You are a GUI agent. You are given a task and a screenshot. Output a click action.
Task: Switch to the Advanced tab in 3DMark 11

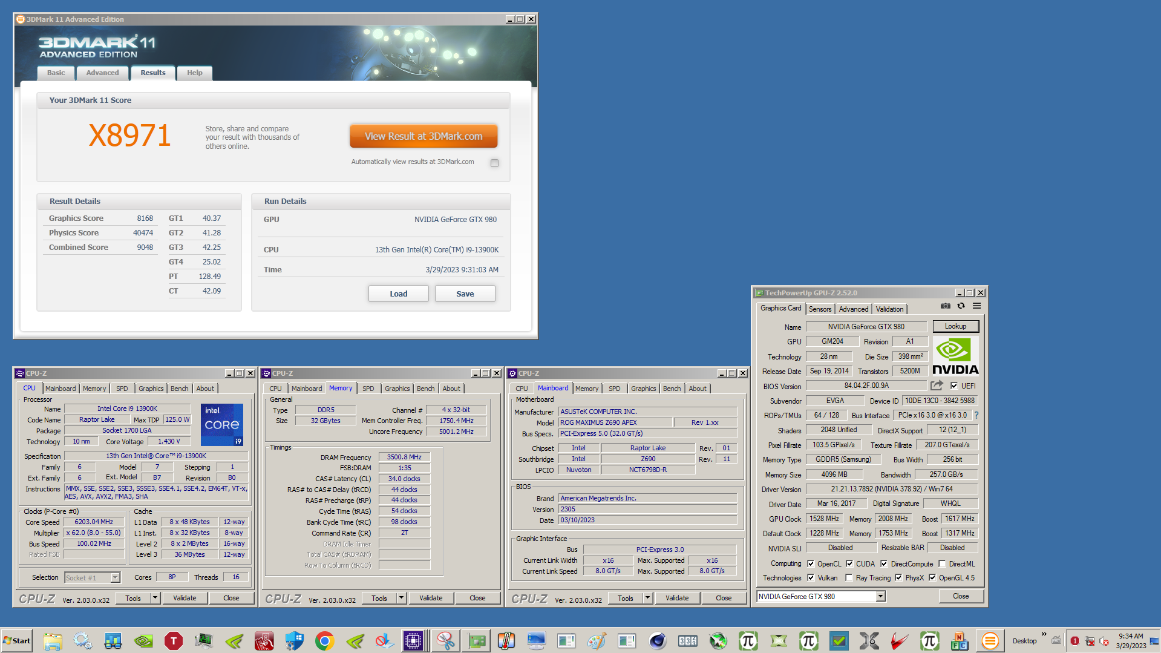[102, 73]
